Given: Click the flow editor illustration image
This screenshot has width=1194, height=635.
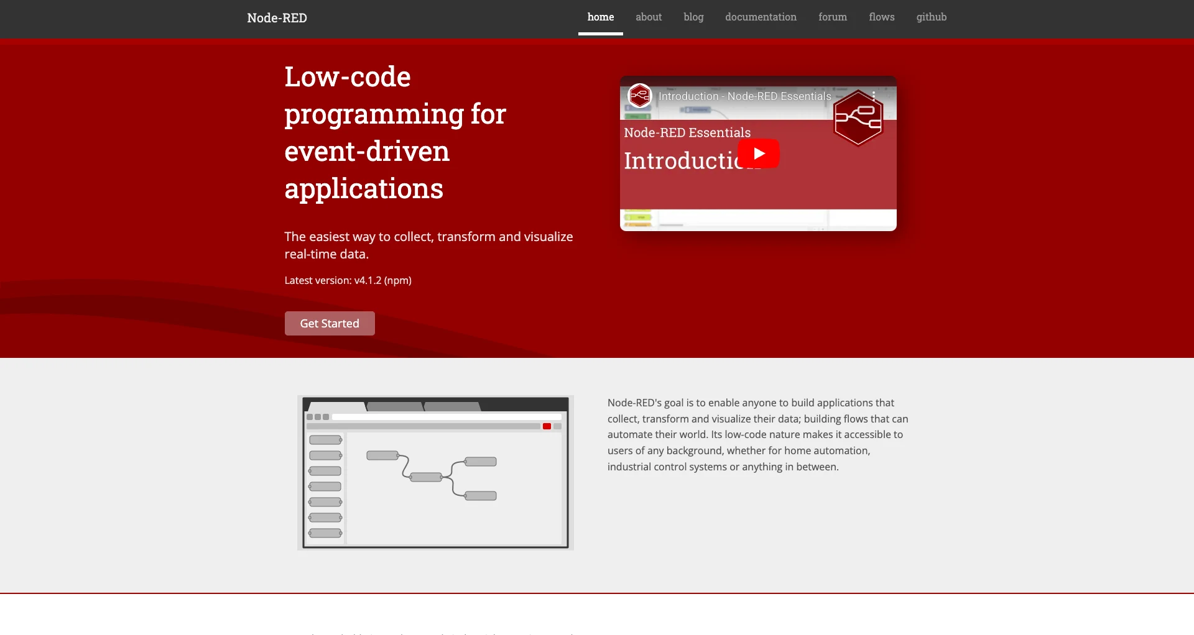Looking at the screenshot, I should (x=435, y=473).
